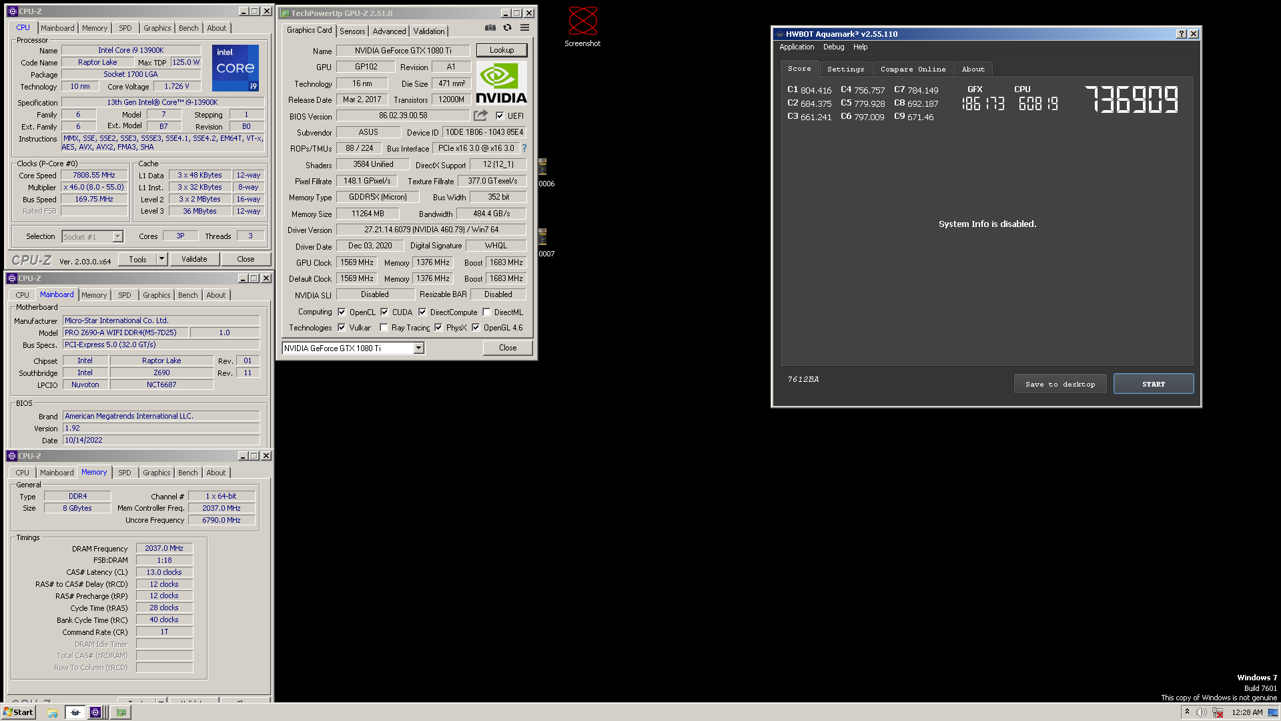
Task: Click the GPU-Z title bar app icon
Action: tap(285, 13)
